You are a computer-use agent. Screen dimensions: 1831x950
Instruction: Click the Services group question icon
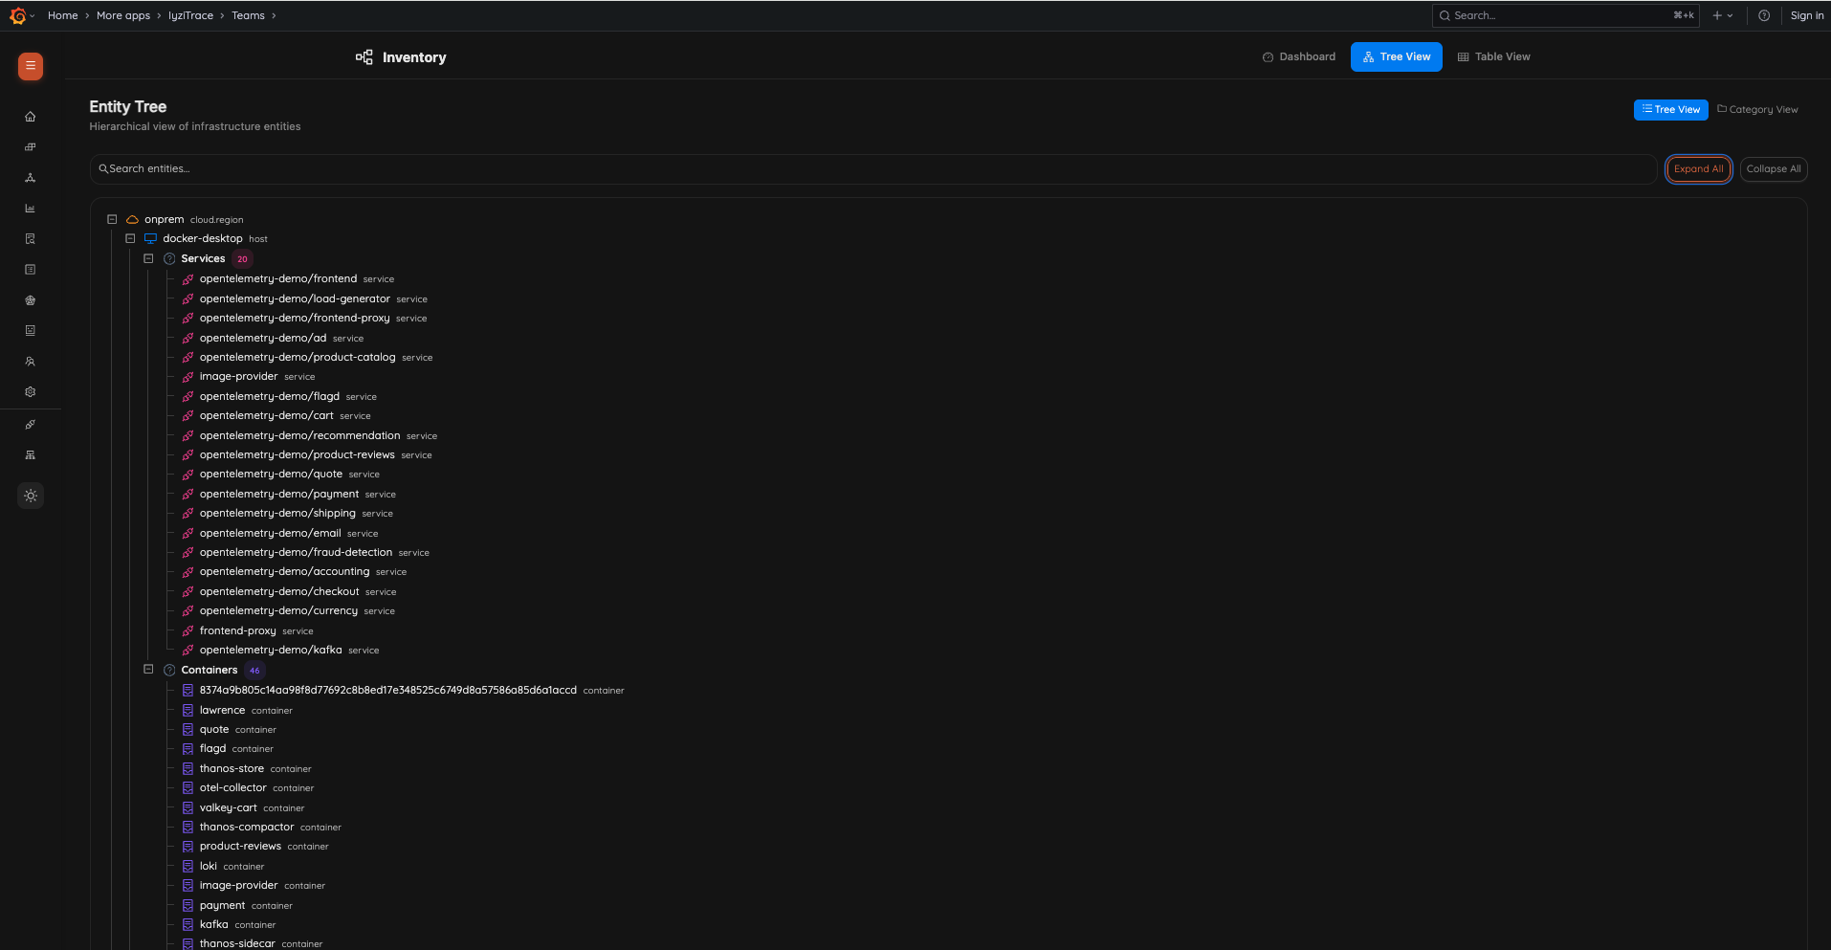click(x=169, y=259)
